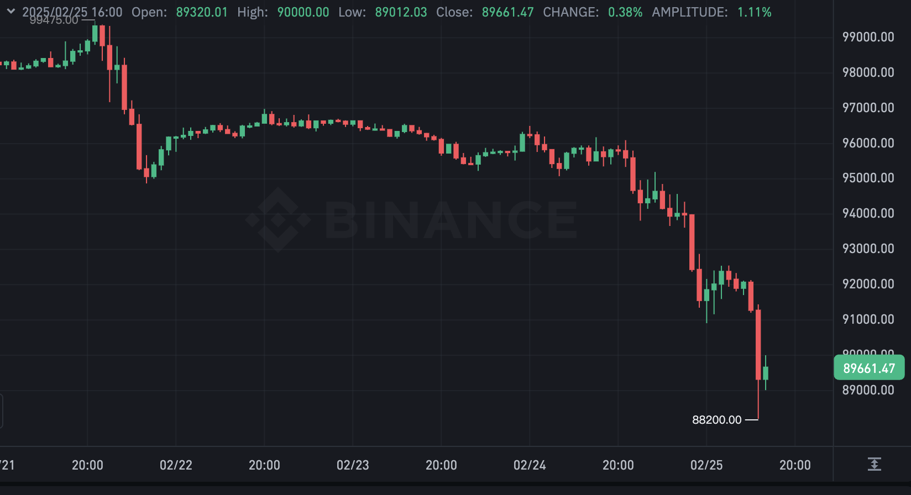
Task: Click the Close value 89661.47 in legend
Action: point(507,12)
